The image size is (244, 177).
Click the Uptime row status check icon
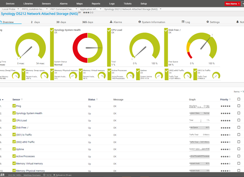click(14, 149)
